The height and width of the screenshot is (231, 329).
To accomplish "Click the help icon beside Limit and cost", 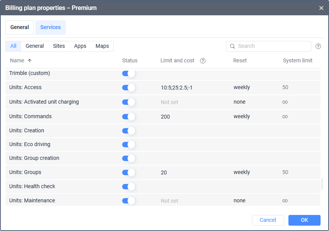I will 203,61.
